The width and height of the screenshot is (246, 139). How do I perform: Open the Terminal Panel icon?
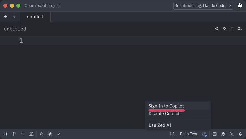(215, 134)
